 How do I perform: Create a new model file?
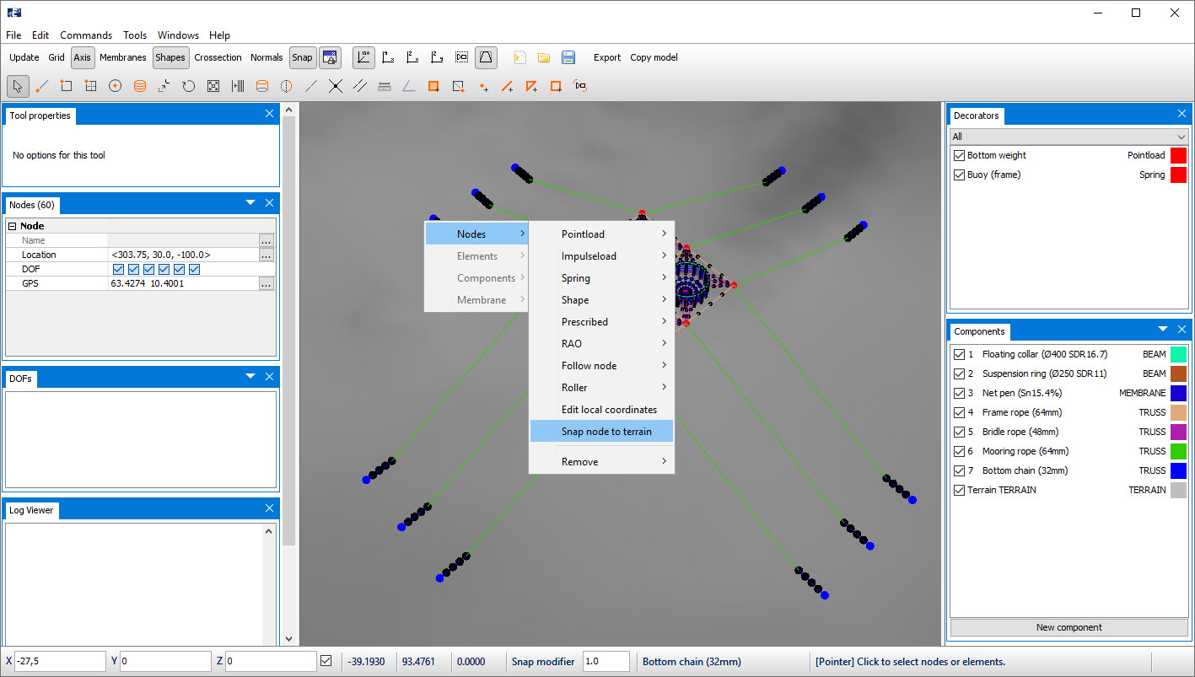519,57
